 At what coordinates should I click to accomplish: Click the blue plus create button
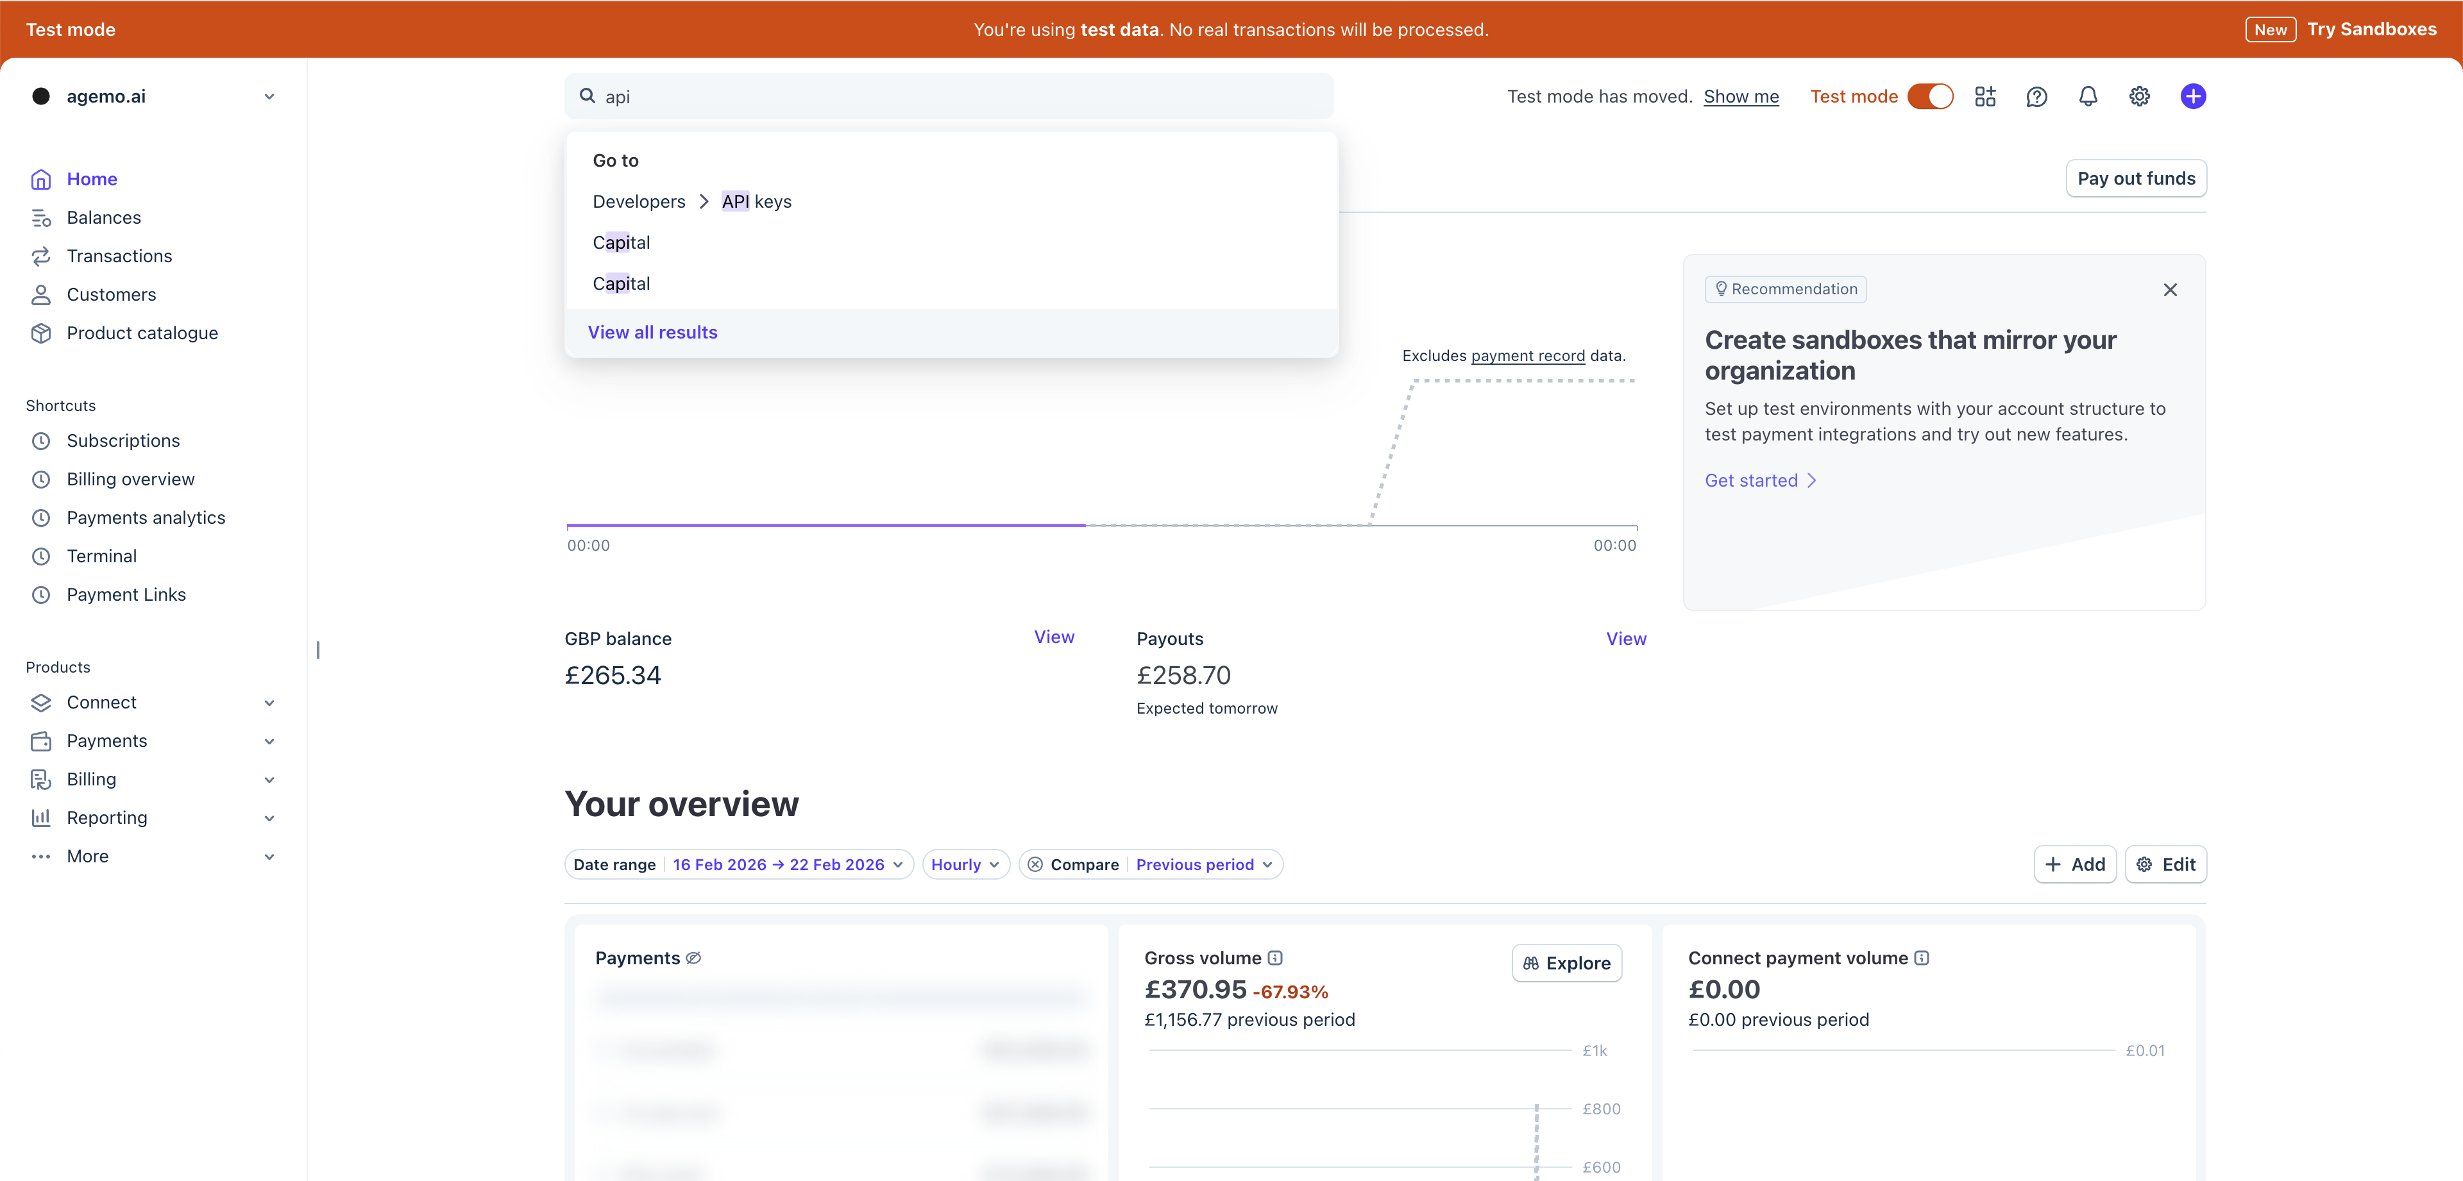(2192, 97)
